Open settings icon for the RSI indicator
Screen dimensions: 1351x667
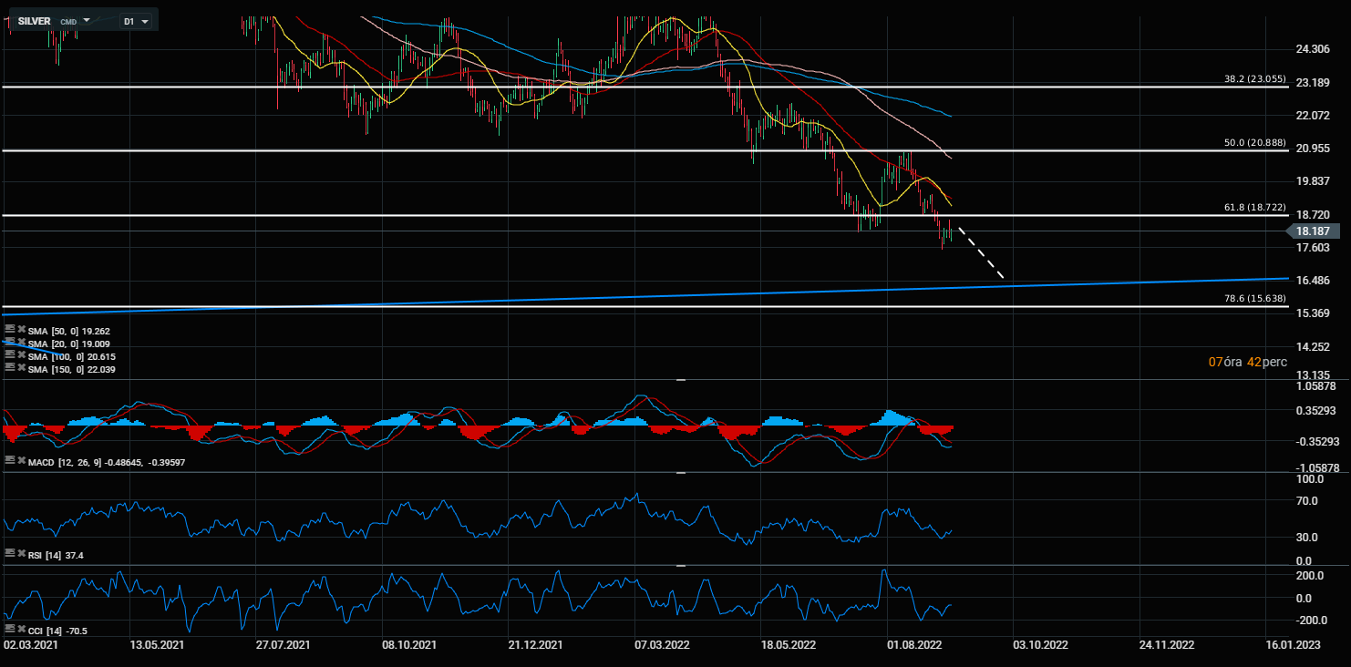10,553
